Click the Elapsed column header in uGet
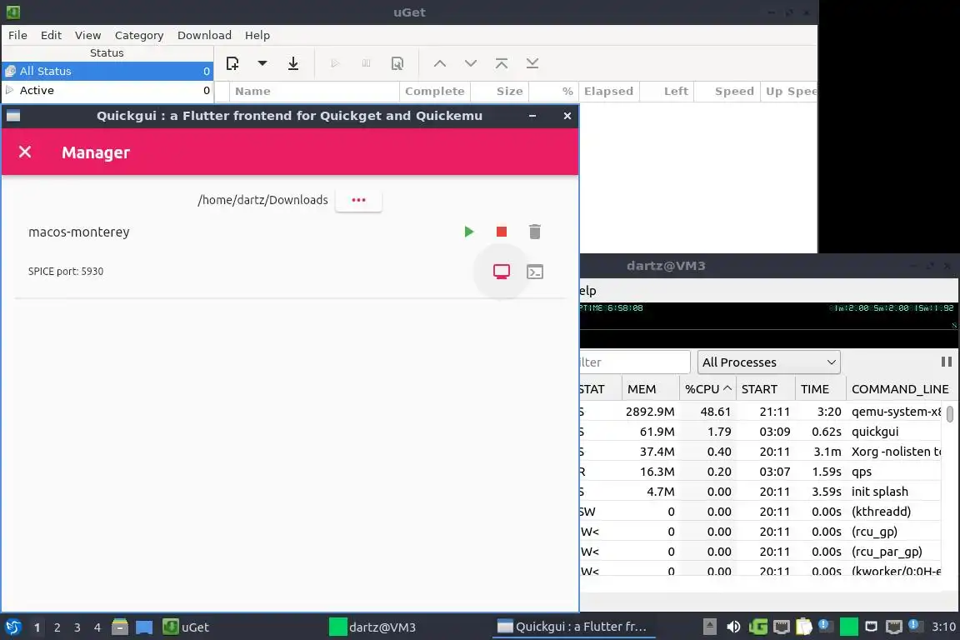 click(x=608, y=92)
